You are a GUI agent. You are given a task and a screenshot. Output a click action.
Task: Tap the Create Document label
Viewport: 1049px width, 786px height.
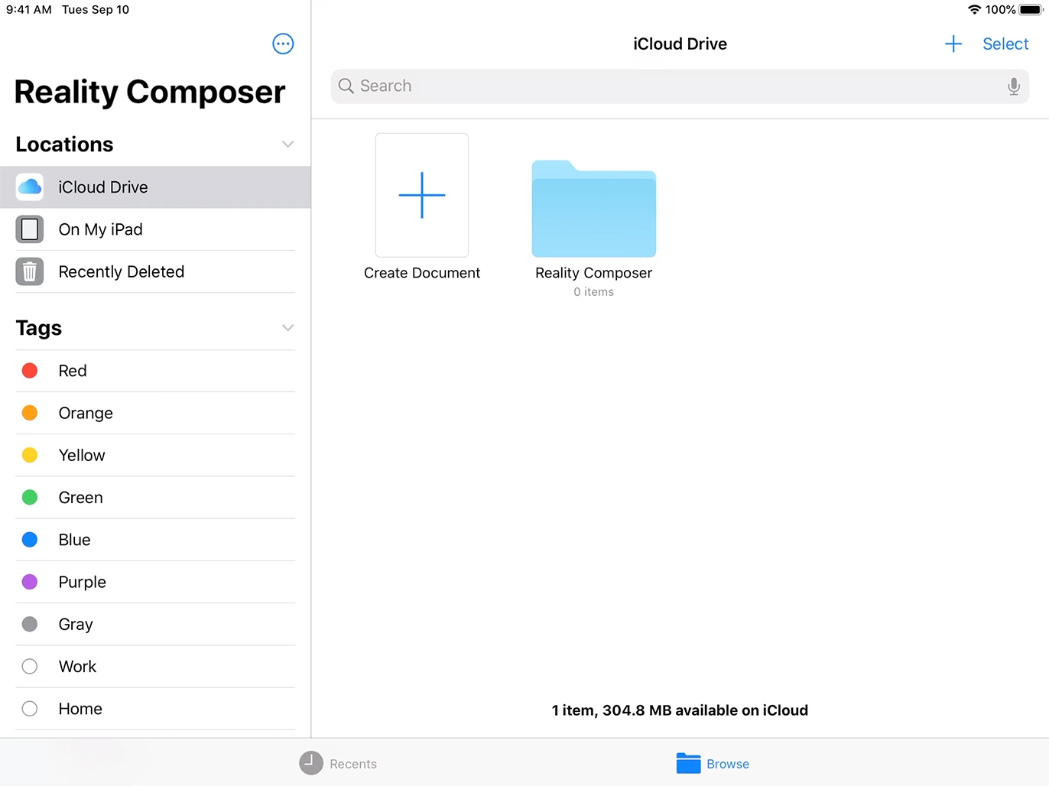[422, 273]
